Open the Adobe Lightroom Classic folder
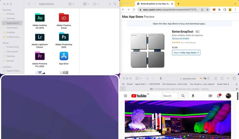The height and width of the screenshot is (139, 239). pyautogui.click(x=40, y=40)
